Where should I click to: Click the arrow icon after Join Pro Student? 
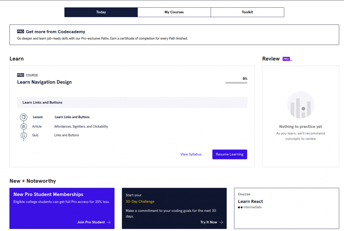click(109, 222)
